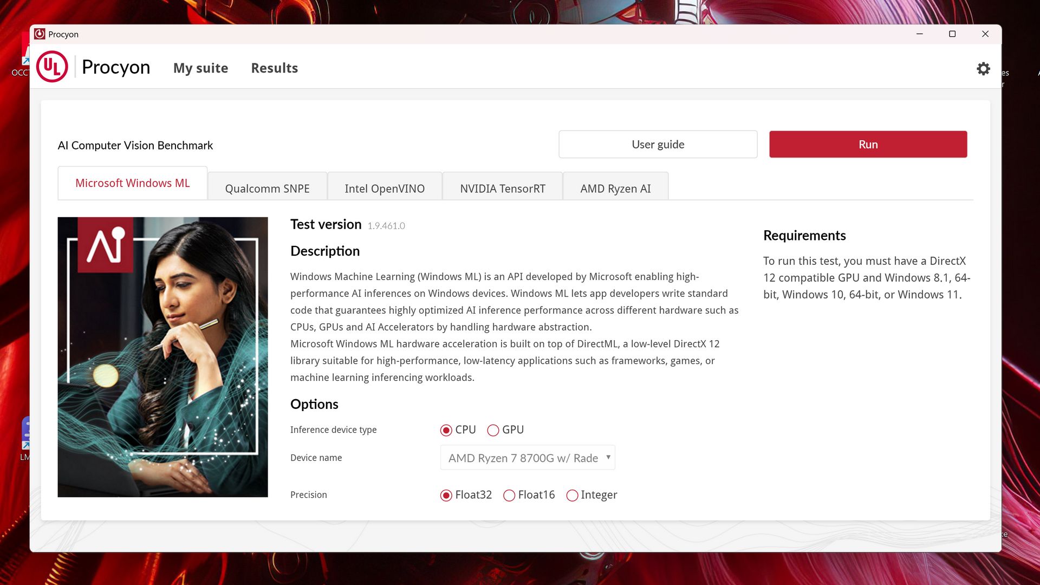
Task: Switch to Intel OpenVINO tab
Action: coord(385,188)
